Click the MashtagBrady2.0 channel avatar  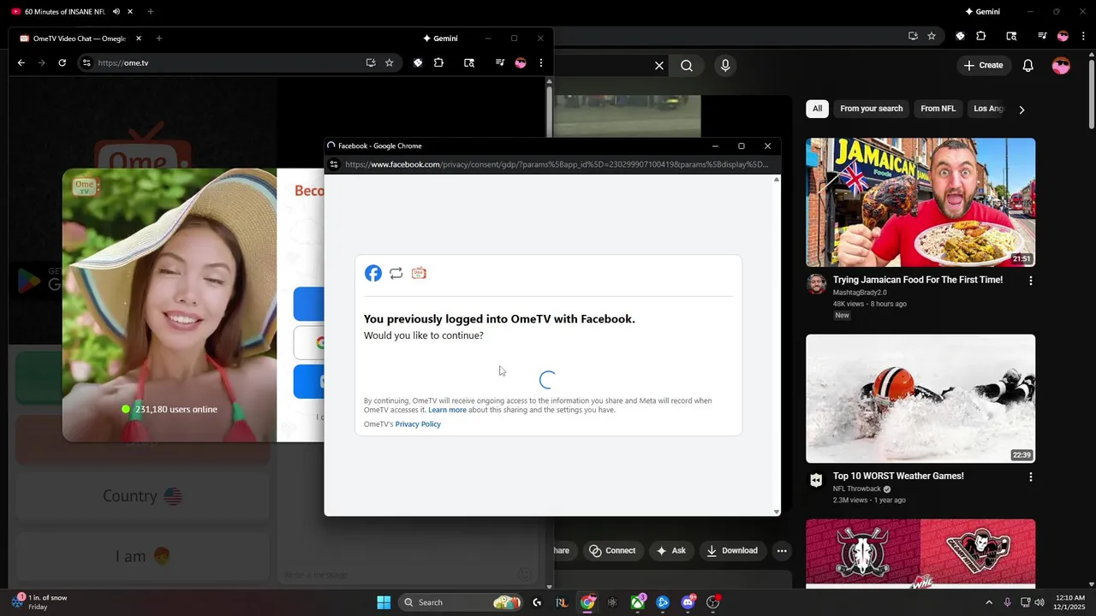point(817,284)
